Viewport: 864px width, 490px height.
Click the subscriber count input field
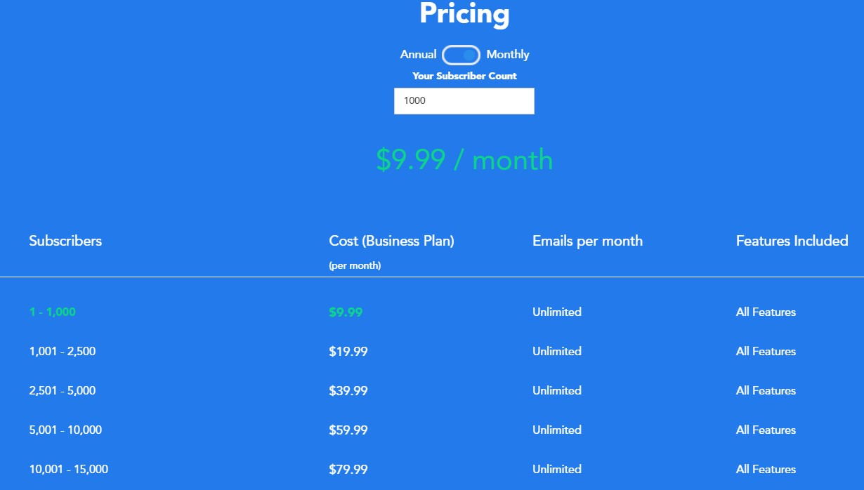(464, 100)
